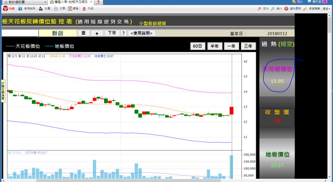Viewport: 333px width, 182px height.
Task: Open the <使用說明> button
Action: (x=142, y=33)
